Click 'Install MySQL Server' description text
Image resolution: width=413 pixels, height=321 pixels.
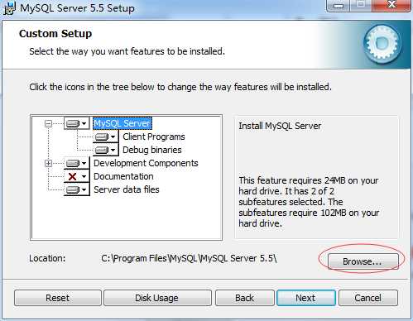[x=280, y=126]
